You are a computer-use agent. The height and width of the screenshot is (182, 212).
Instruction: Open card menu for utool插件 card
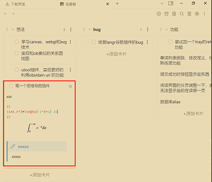(x=70, y=70)
